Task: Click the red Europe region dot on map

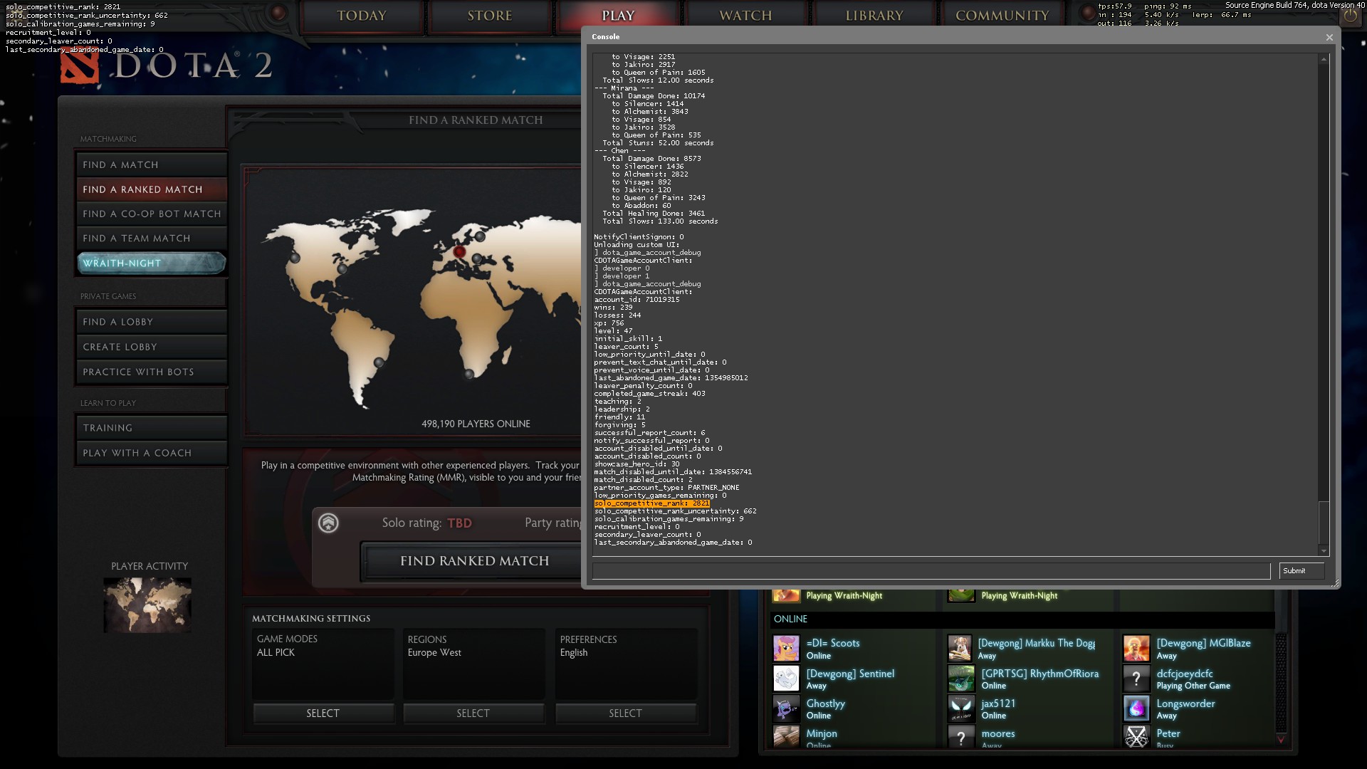Action: coord(459,251)
